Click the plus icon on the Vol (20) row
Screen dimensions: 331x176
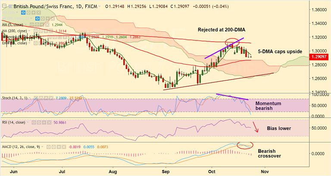point(34,12)
